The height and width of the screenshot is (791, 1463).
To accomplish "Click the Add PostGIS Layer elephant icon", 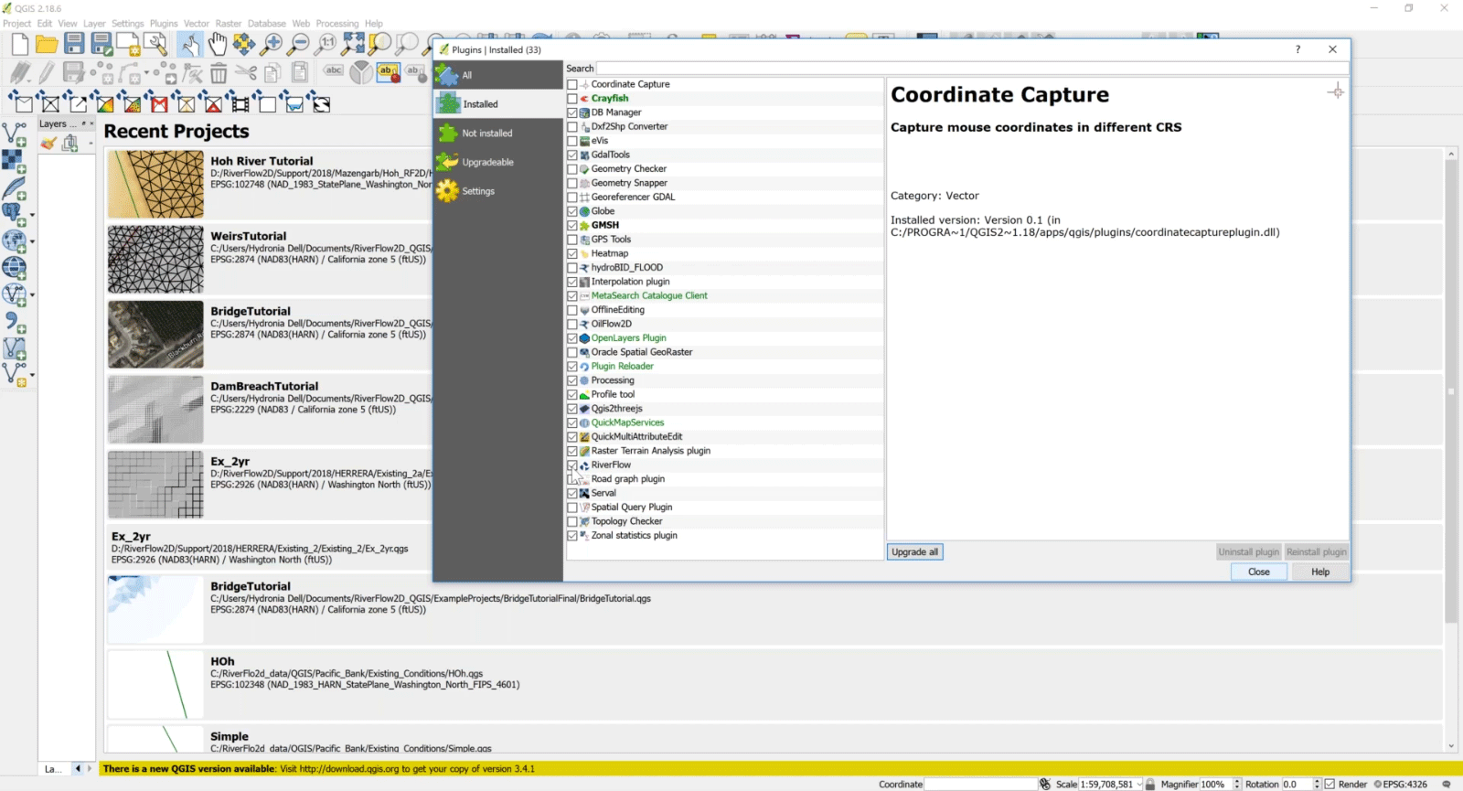I will coord(13,216).
